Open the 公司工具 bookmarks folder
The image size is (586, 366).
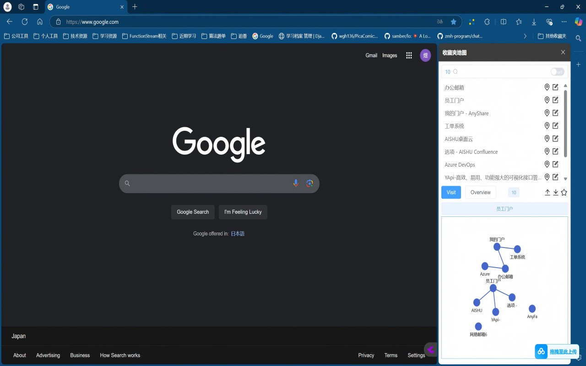[16, 36]
